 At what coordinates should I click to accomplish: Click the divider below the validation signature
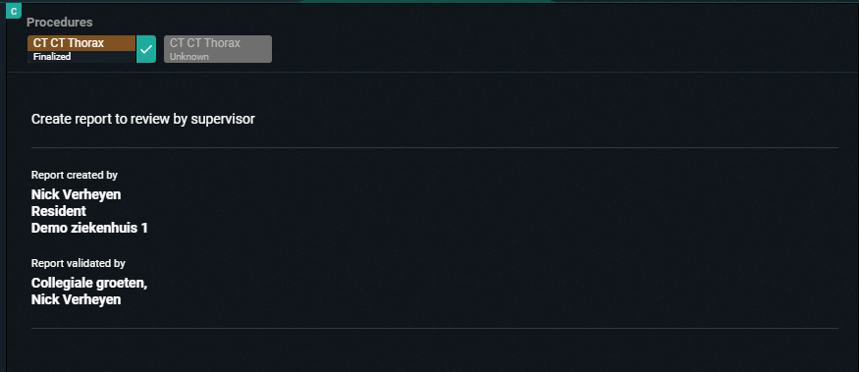tap(435, 328)
